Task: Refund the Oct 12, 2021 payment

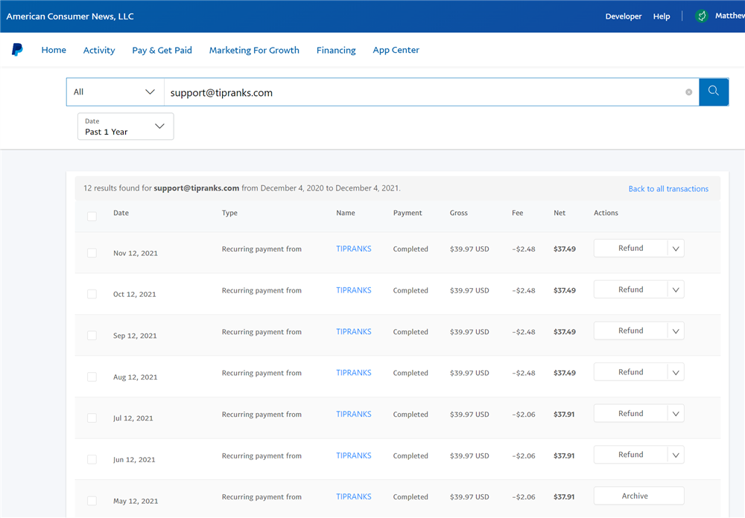Action: 630,290
